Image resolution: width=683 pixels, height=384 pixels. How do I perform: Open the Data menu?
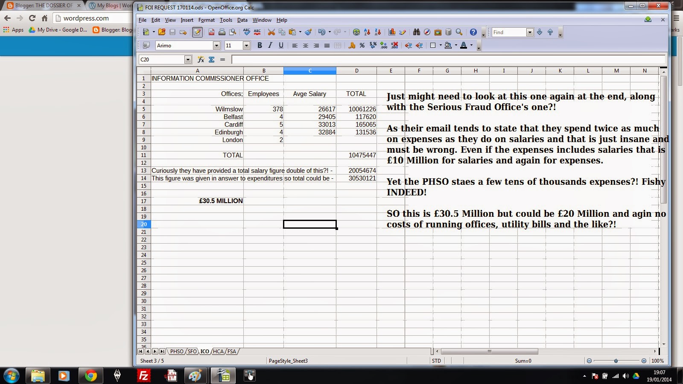[242, 20]
